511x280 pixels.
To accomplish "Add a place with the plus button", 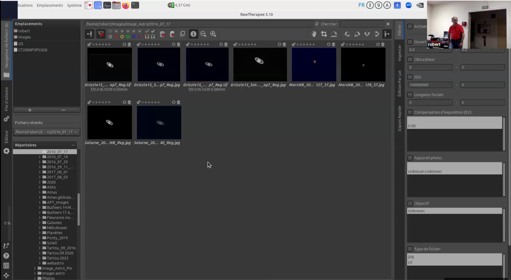I will tap(30, 110).
